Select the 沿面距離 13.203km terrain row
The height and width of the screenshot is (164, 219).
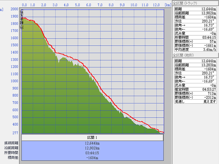pyautogui.click(x=195, y=65)
